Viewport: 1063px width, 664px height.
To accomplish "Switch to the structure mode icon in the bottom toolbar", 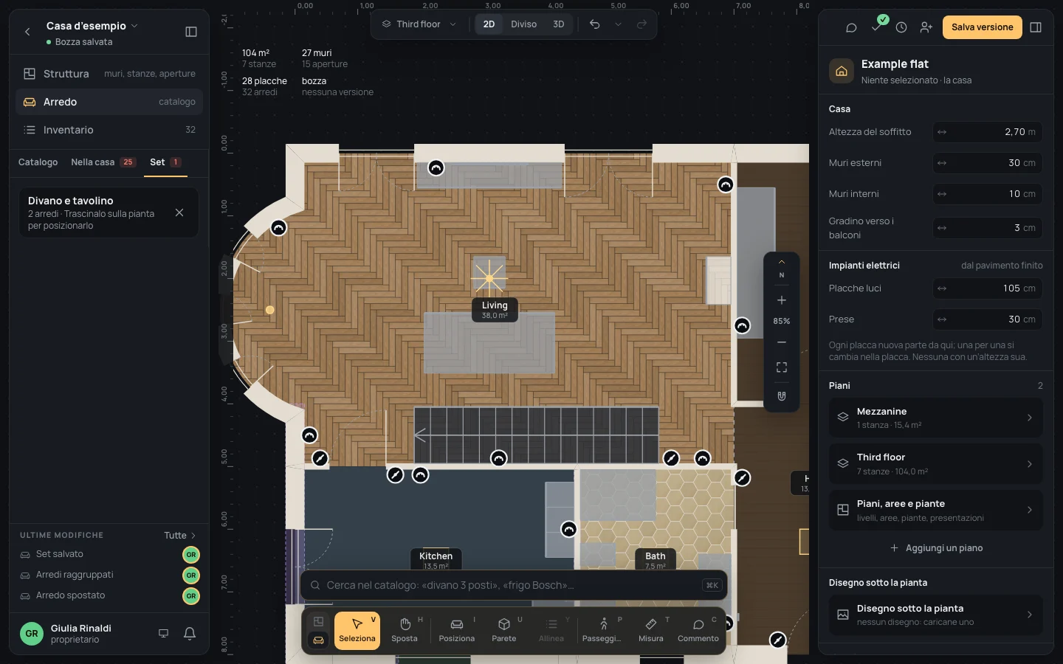I will click(x=319, y=622).
